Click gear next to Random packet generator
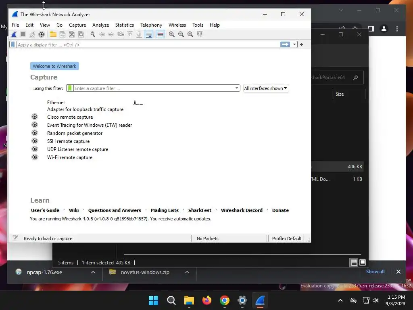This screenshot has width=413, height=310. coord(35,133)
